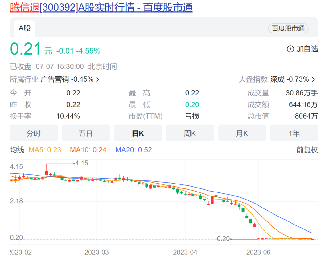Click the MA20: 0.52 indicator
The height and width of the screenshot is (259, 333).
click(134, 150)
